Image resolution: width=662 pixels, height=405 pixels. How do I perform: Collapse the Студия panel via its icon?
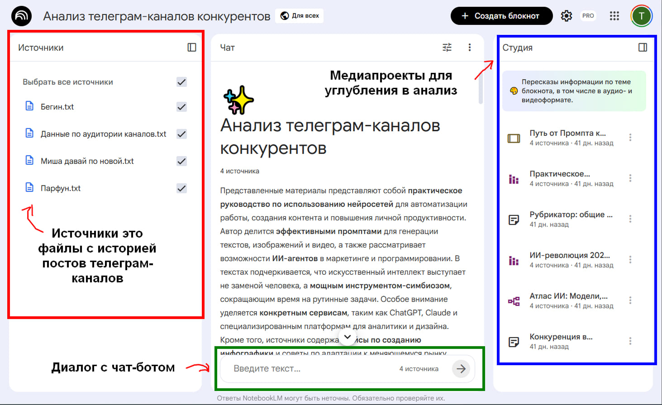[x=643, y=47]
